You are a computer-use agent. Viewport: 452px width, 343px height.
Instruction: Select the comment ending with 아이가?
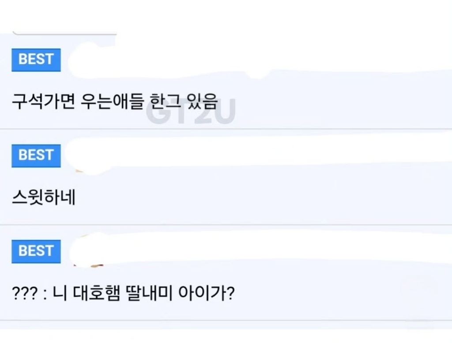click(124, 293)
